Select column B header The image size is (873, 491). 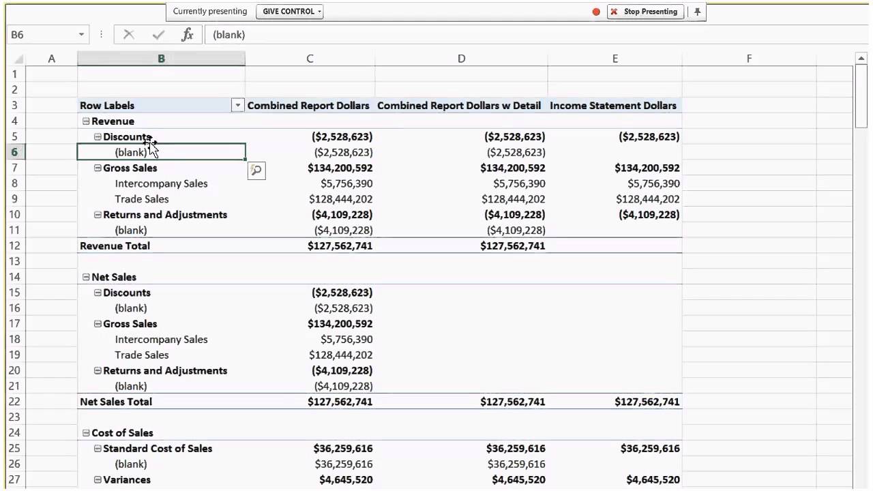(x=161, y=59)
